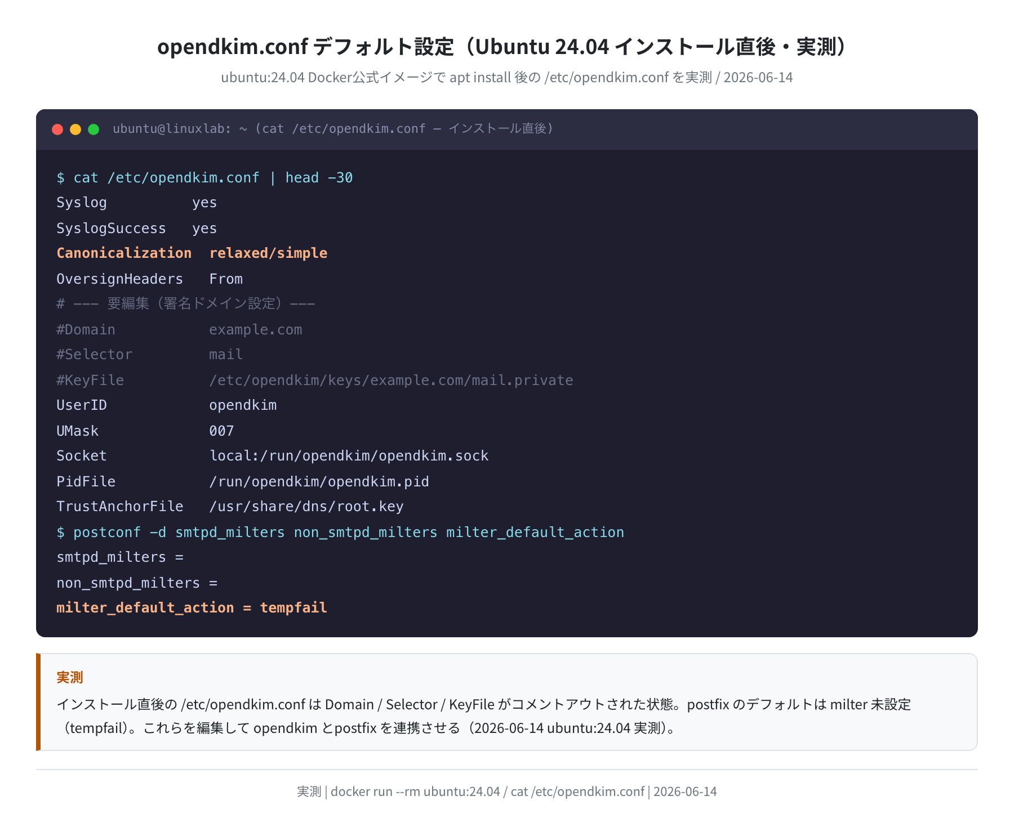
Task: Click the highlighted 'milter_default_action = tempfail' line
Action: (x=192, y=608)
